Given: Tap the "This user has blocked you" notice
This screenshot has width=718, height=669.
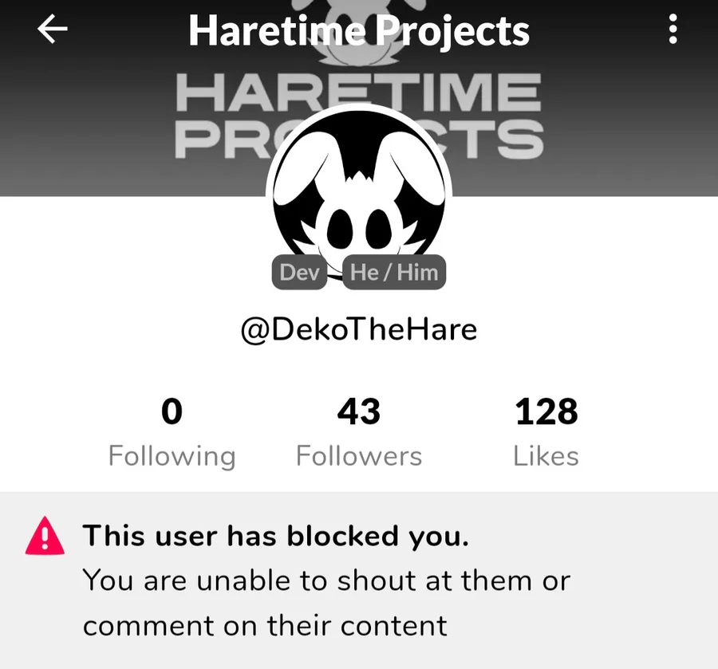Looking at the screenshot, I should (359, 580).
